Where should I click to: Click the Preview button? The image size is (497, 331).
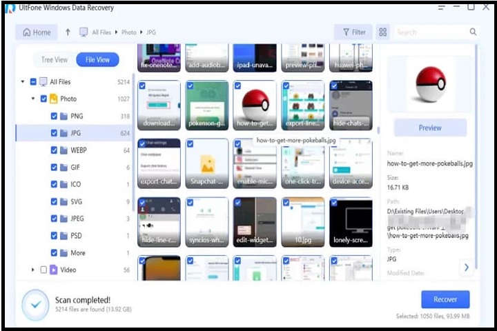(430, 128)
